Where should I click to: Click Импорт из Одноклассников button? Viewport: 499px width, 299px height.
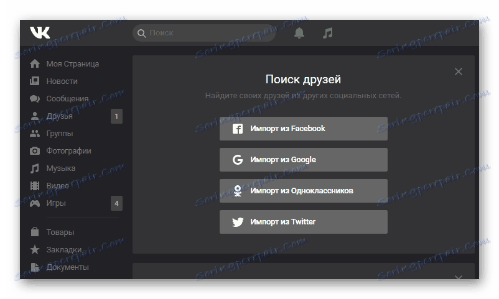(x=304, y=191)
